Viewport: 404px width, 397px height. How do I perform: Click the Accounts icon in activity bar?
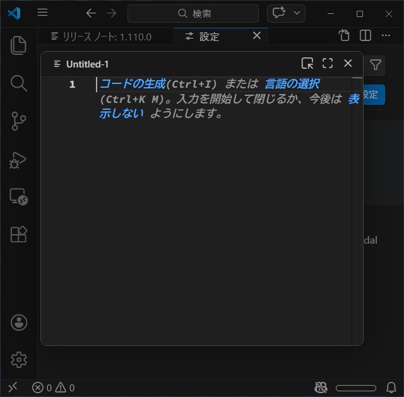19,323
